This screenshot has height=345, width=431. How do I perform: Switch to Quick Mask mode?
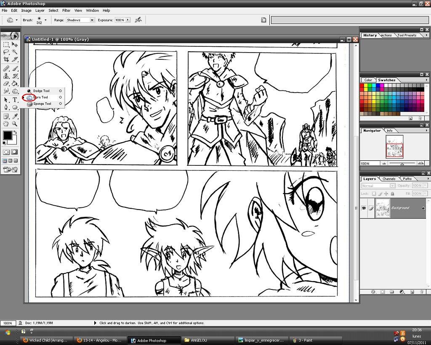pos(14,152)
